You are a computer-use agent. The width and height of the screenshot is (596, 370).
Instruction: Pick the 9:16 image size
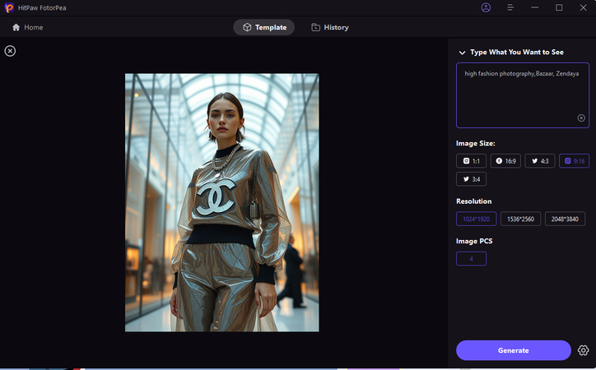(x=574, y=161)
